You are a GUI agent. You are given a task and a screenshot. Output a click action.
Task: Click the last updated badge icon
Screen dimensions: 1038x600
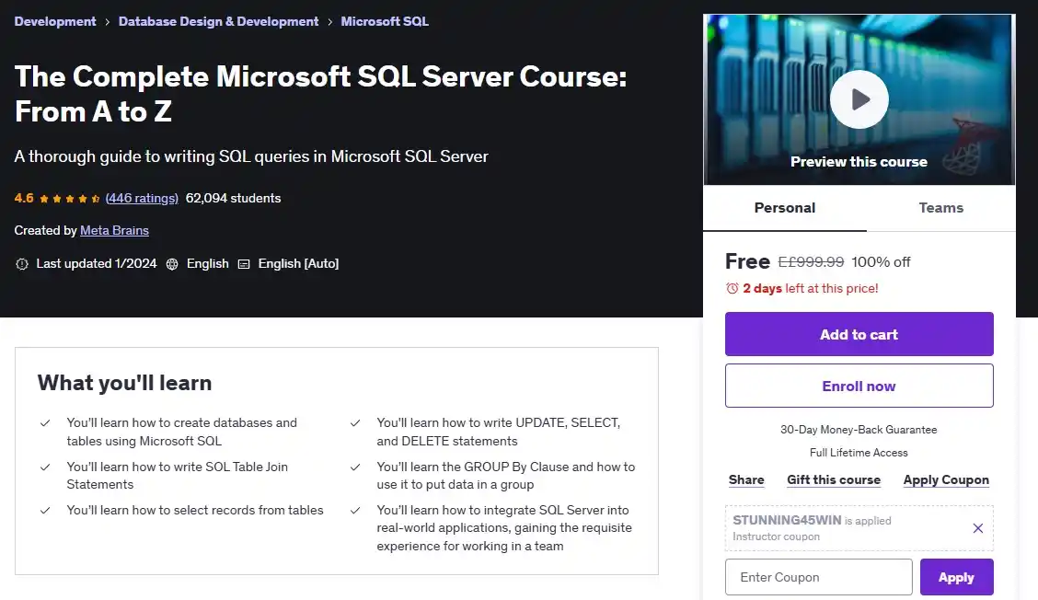(22, 263)
